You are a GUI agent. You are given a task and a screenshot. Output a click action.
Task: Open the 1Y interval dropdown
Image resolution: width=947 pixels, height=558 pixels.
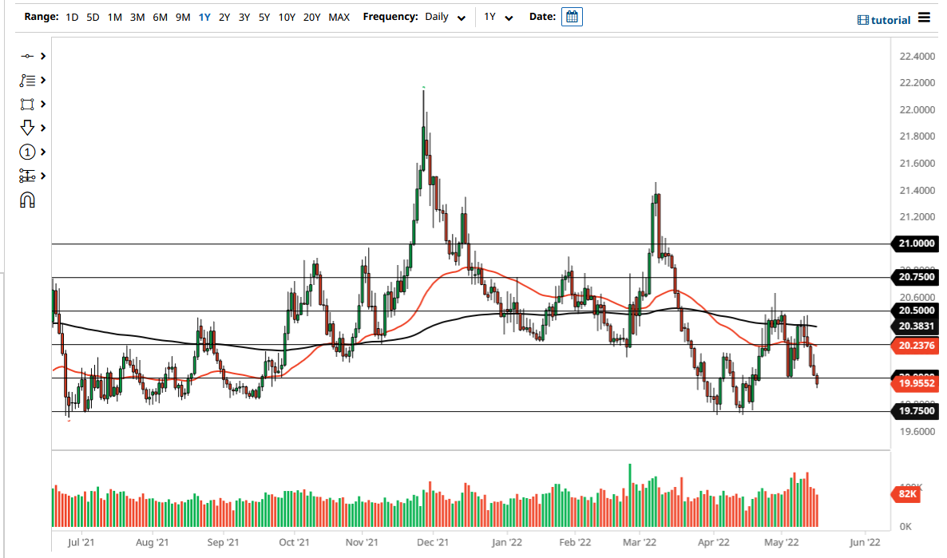495,17
